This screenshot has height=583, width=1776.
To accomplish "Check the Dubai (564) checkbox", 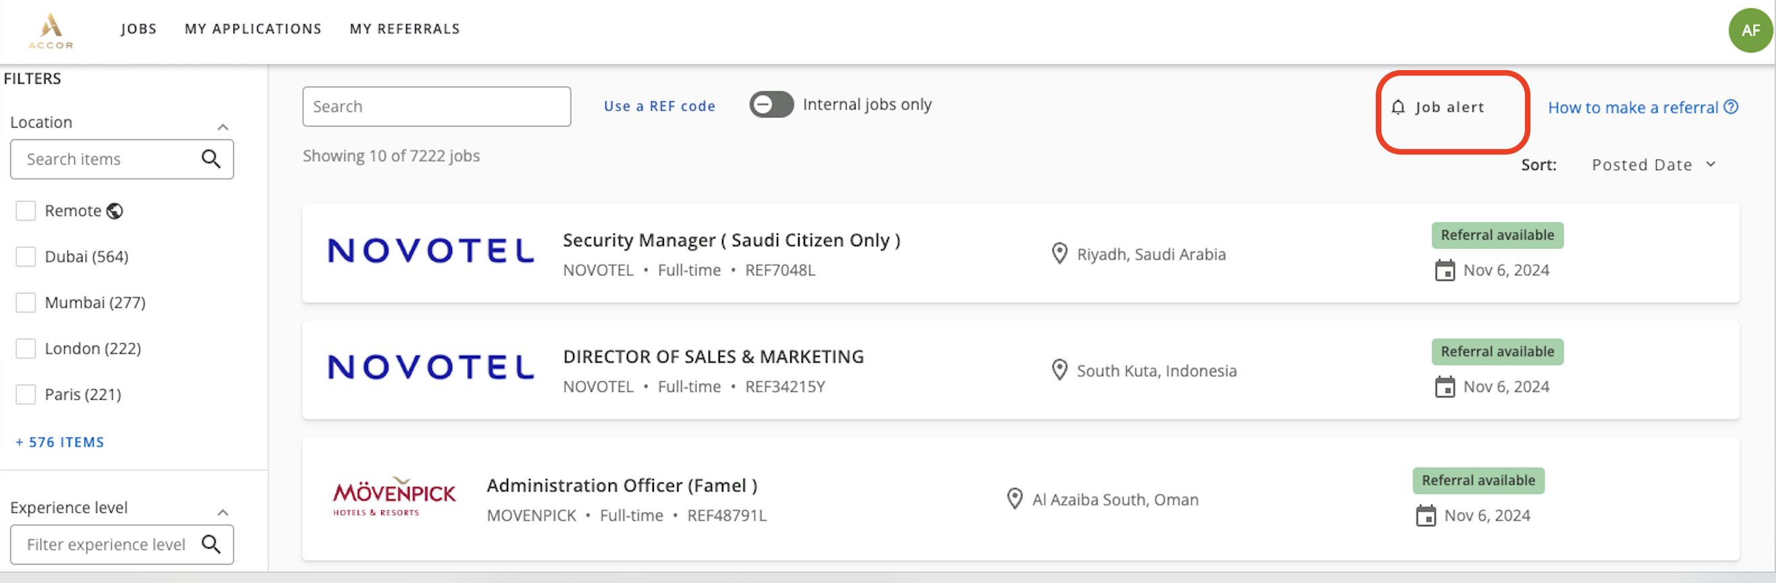I will click(26, 257).
